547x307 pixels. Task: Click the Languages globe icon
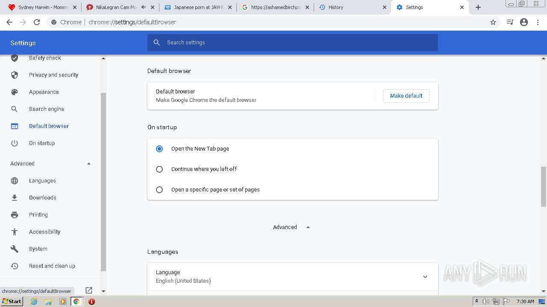[x=15, y=181]
